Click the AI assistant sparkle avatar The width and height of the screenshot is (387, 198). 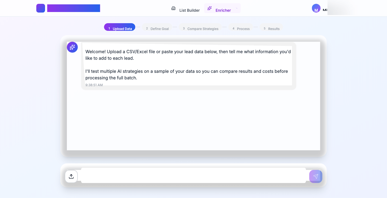coord(72,47)
